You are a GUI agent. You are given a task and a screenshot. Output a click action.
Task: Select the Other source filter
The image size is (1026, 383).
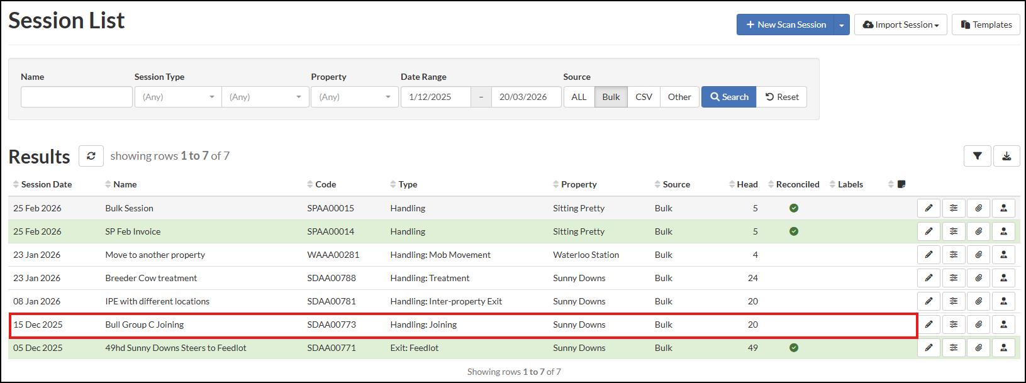pos(679,97)
